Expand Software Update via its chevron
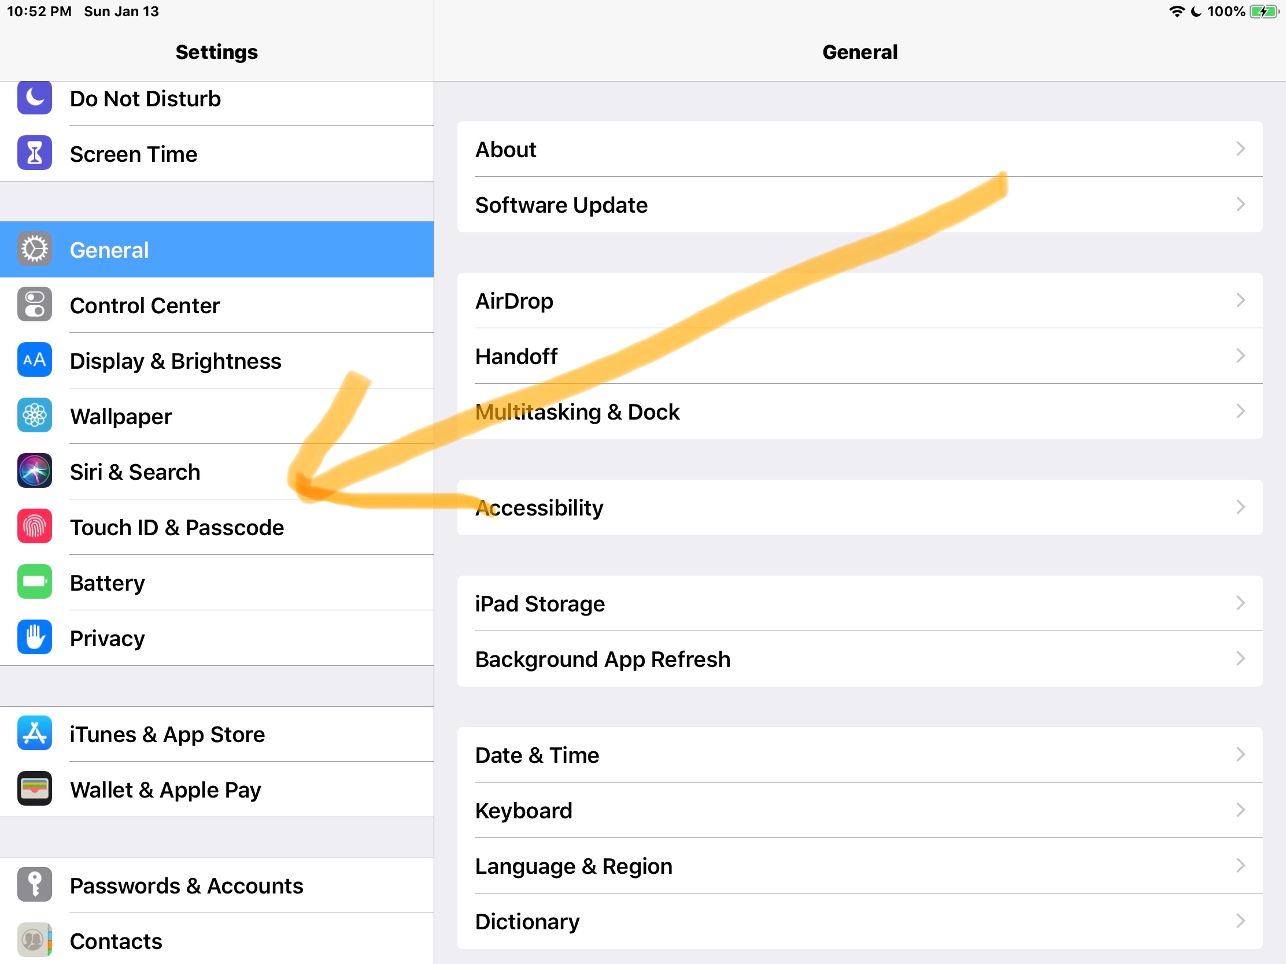This screenshot has height=964, width=1286. pos(1240,205)
